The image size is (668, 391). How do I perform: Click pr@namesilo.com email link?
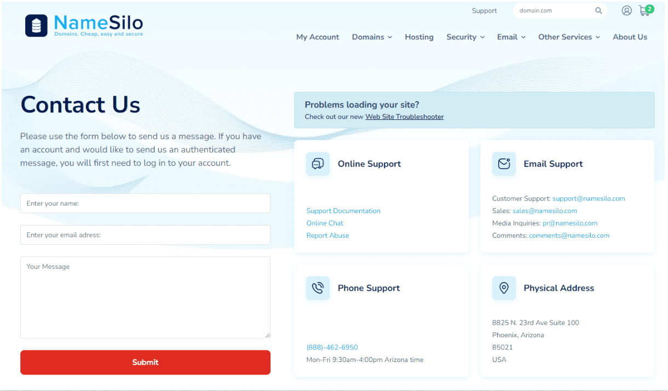pyautogui.click(x=570, y=223)
